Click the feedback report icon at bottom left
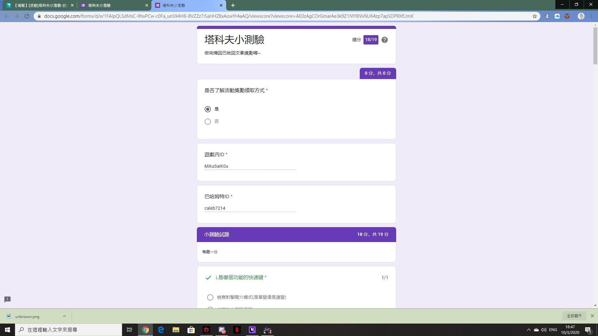This screenshot has width=598, height=336. [x=7, y=299]
